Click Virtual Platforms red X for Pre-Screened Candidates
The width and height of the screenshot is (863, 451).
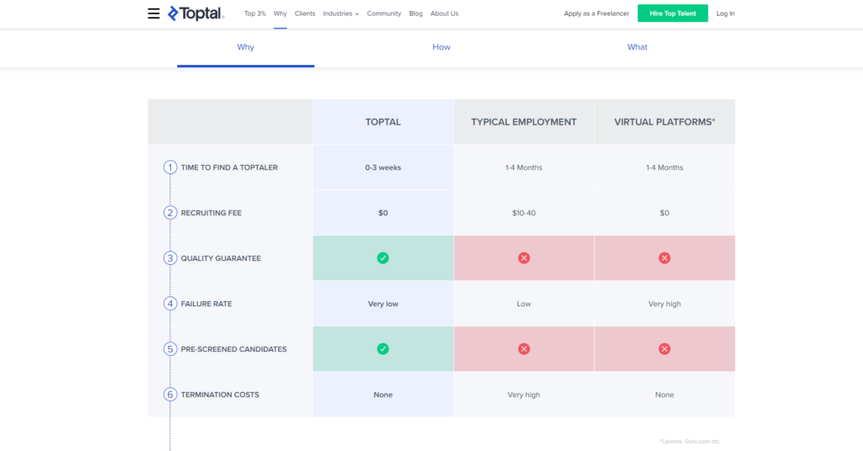664,349
